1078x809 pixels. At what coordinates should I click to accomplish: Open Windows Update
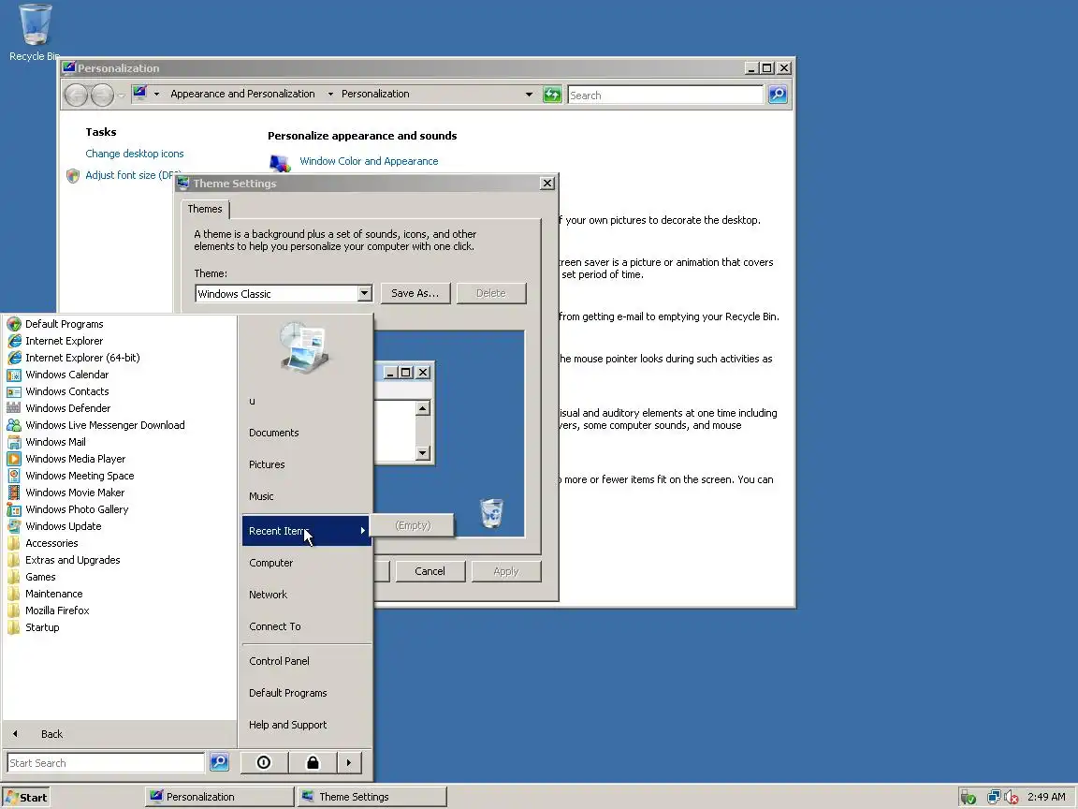pos(64,526)
